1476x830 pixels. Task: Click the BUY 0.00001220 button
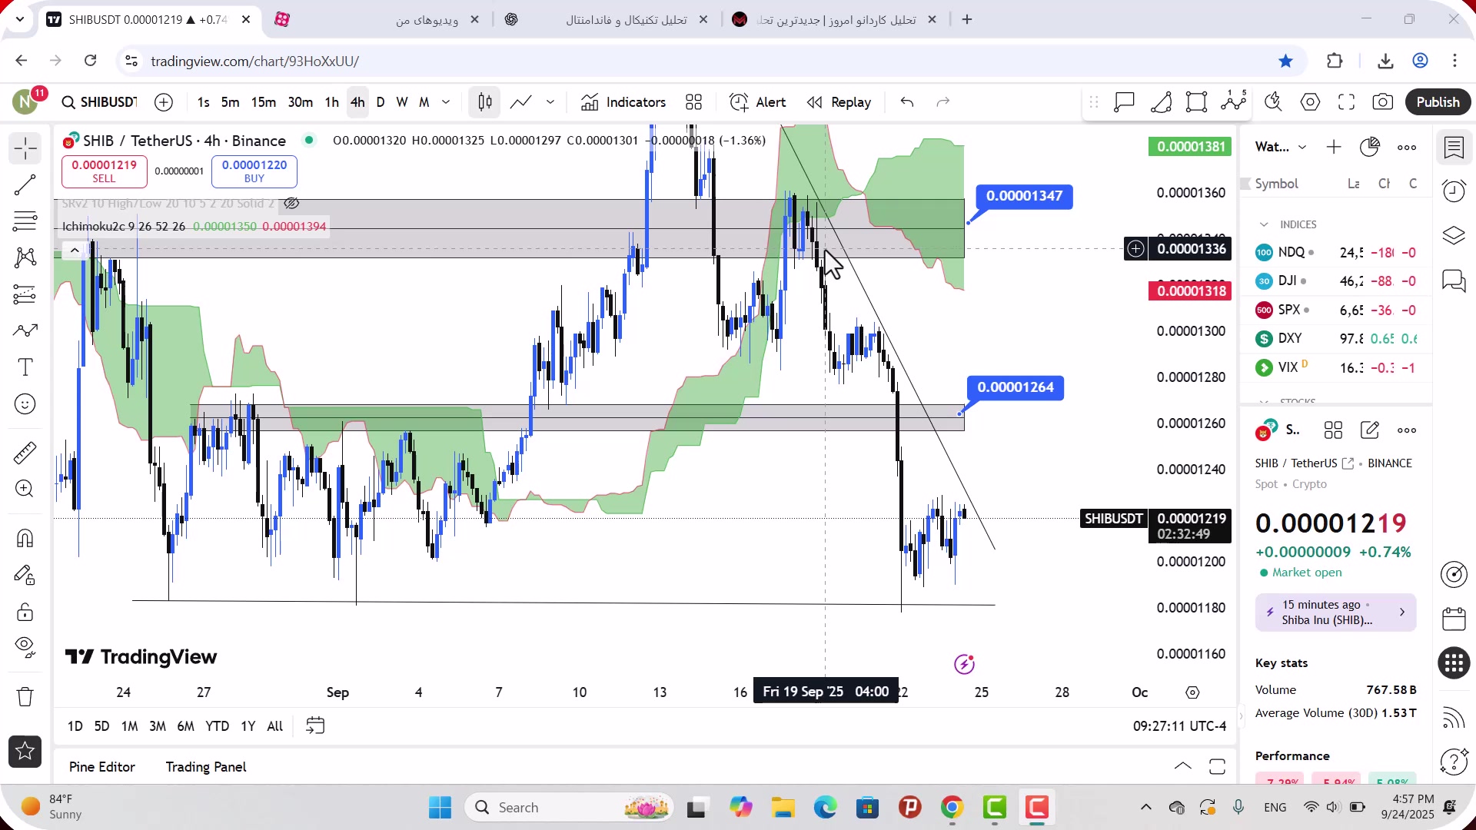click(x=254, y=171)
